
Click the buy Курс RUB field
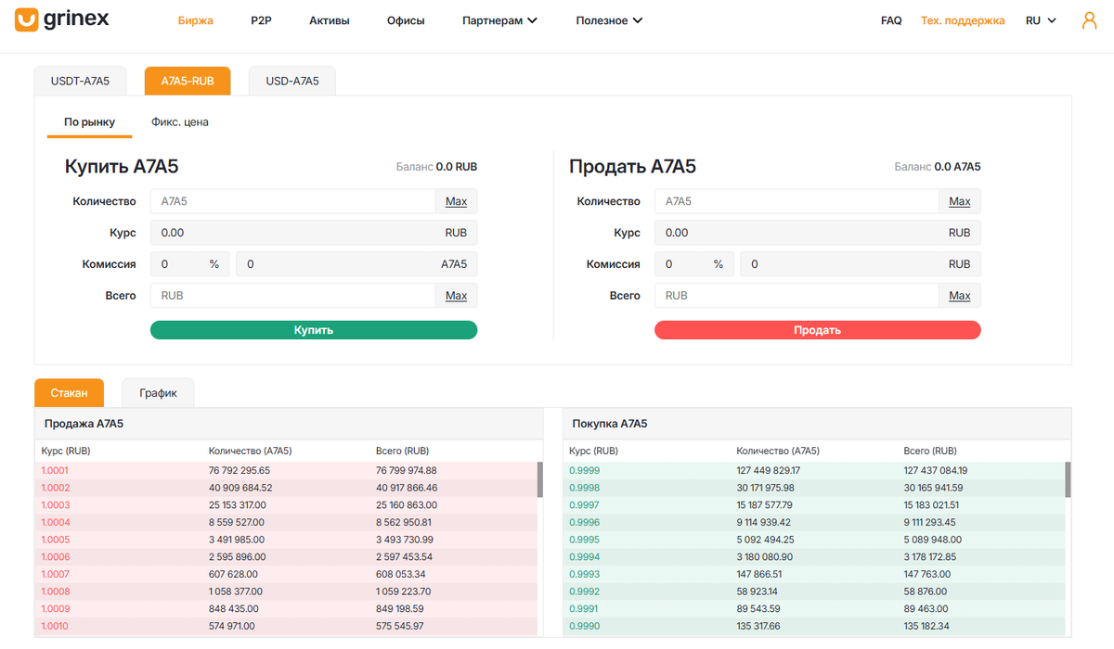(x=314, y=233)
